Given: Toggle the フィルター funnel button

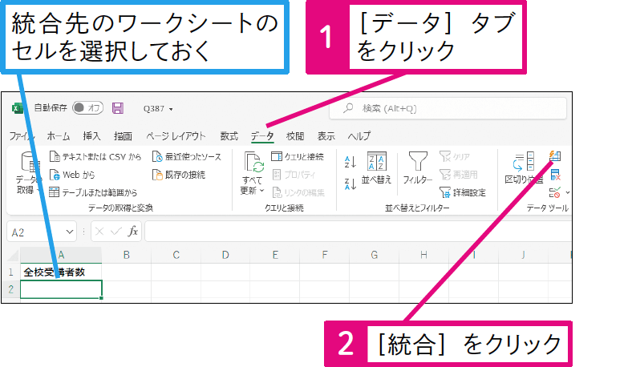Looking at the screenshot, I should click(418, 168).
